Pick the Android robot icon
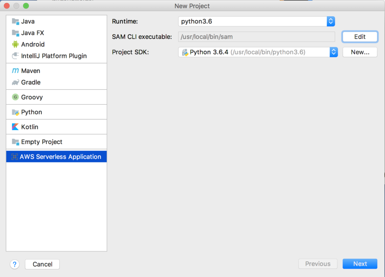 (x=15, y=44)
